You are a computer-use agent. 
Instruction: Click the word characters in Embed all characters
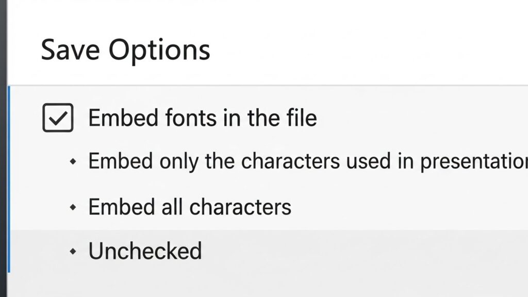tap(240, 207)
